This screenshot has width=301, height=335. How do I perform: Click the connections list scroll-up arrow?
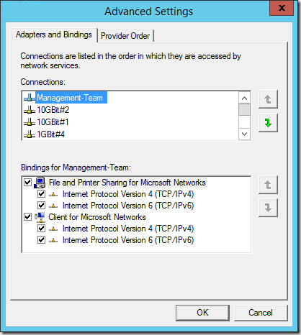pyautogui.click(x=244, y=98)
